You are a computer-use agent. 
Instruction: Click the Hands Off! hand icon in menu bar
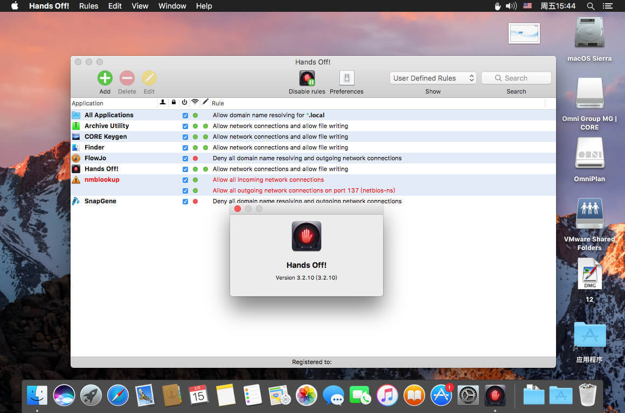(x=497, y=6)
